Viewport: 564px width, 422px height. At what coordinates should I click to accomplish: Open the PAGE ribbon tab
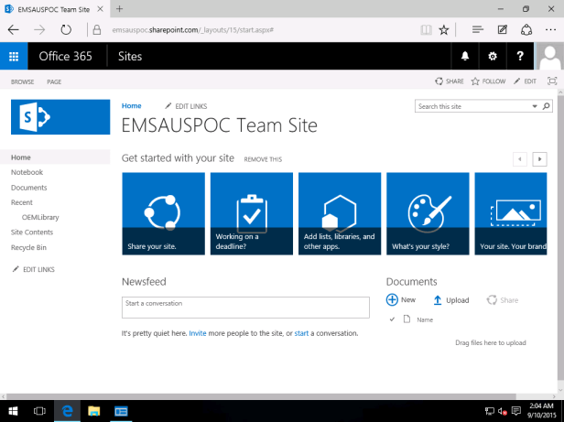[54, 81]
